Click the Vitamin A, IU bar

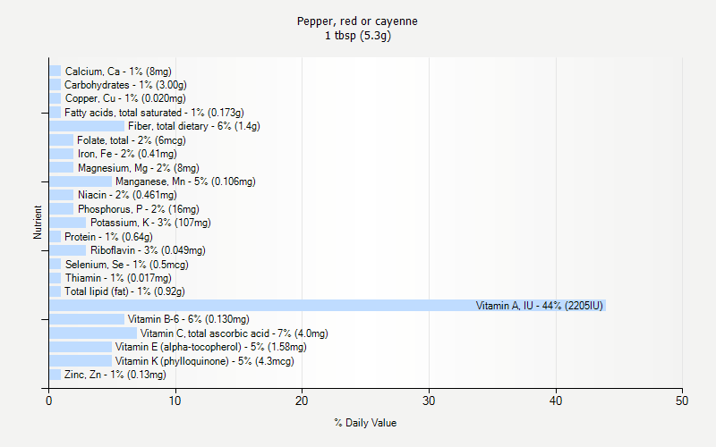[x=327, y=306]
